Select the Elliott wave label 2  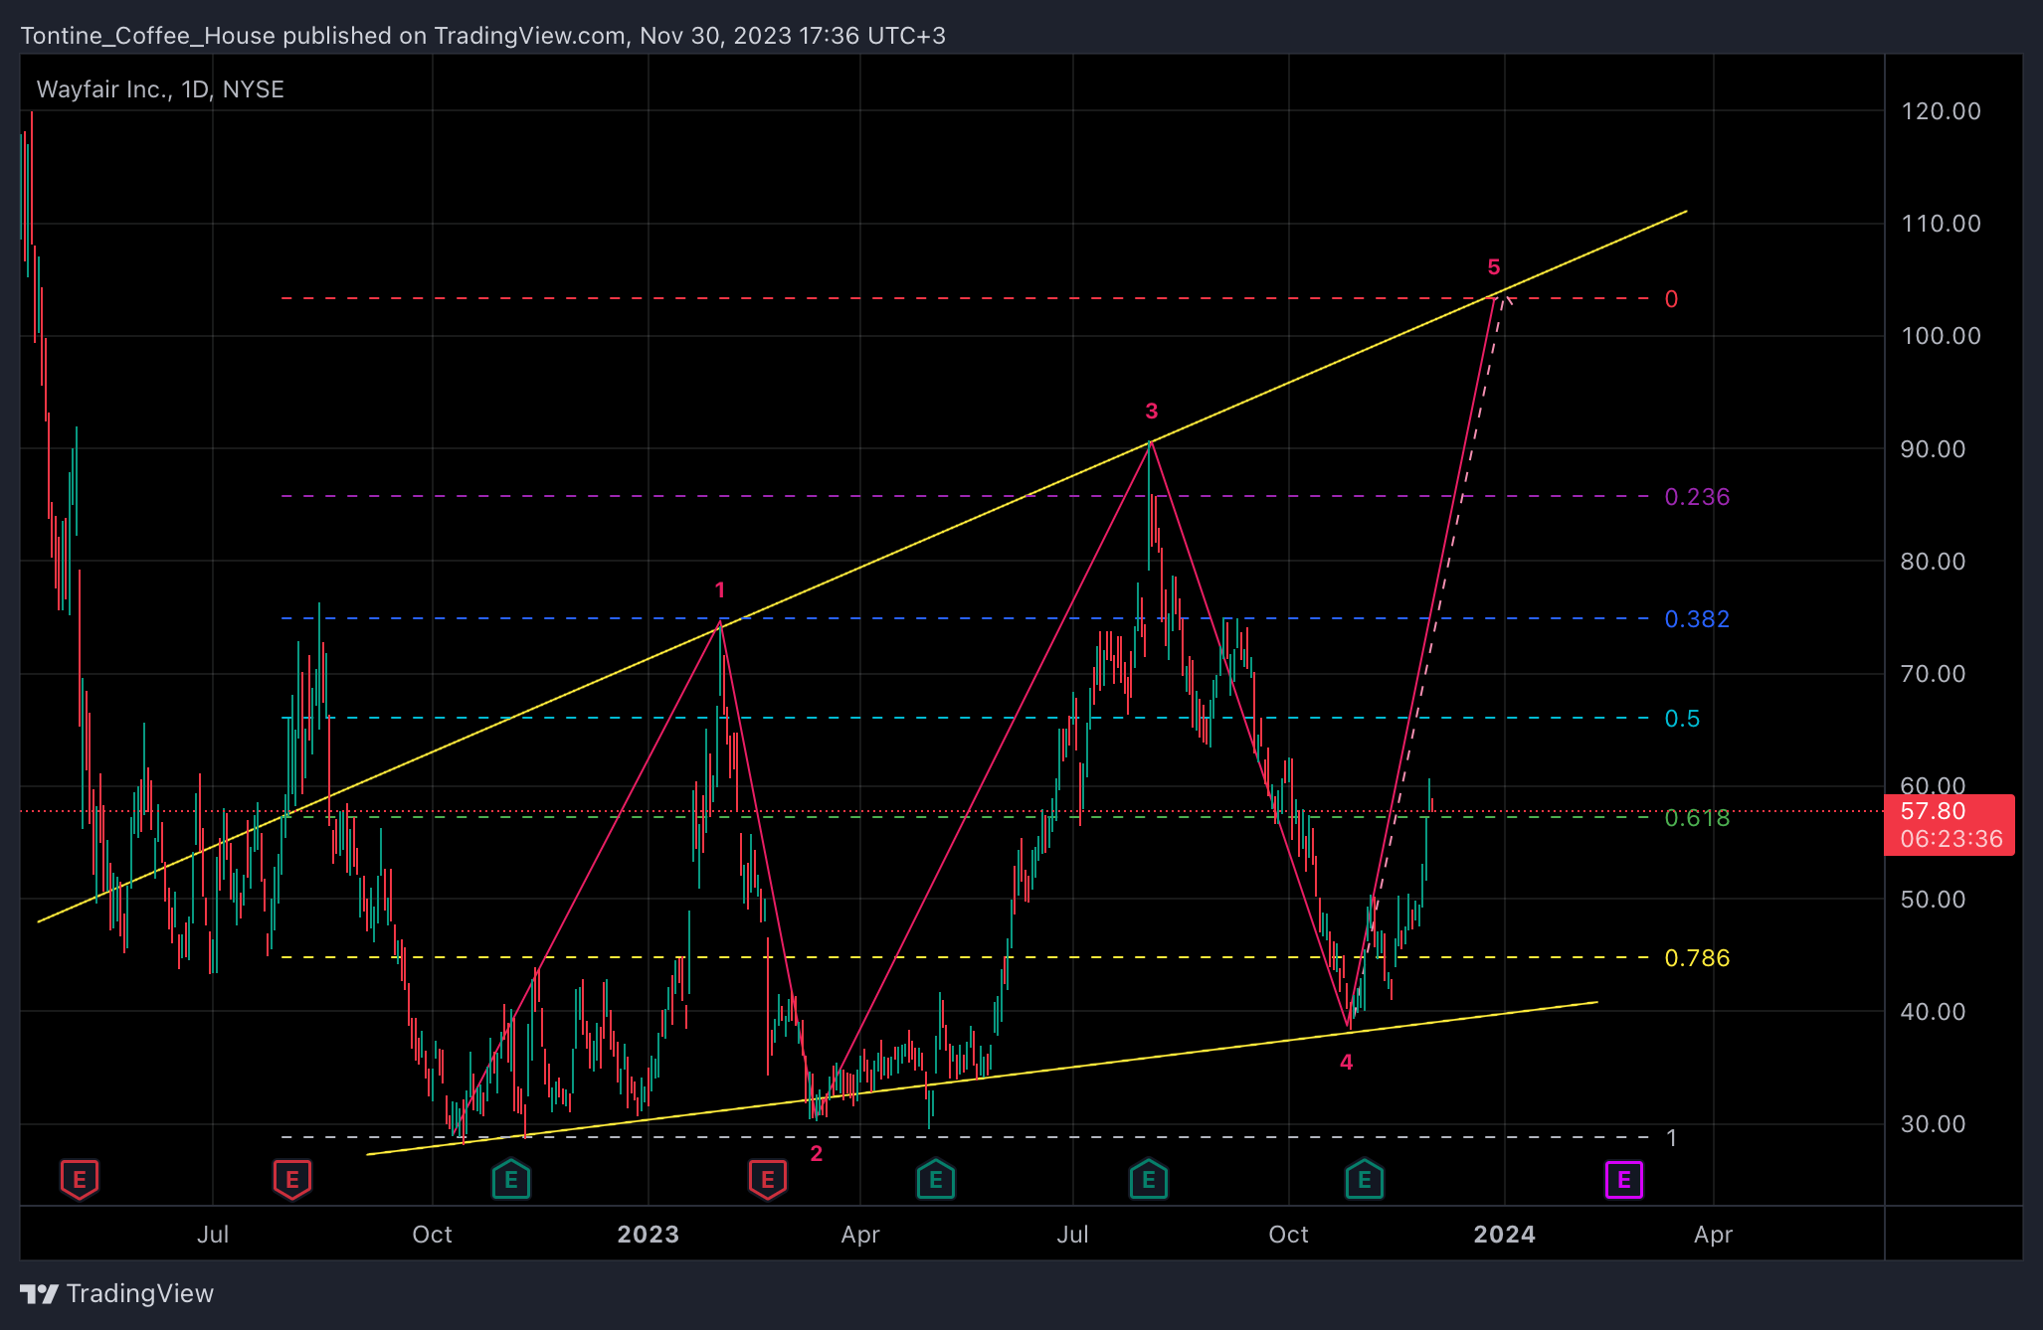817,1153
